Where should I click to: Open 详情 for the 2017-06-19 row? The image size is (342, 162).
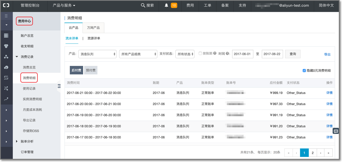[329, 115]
